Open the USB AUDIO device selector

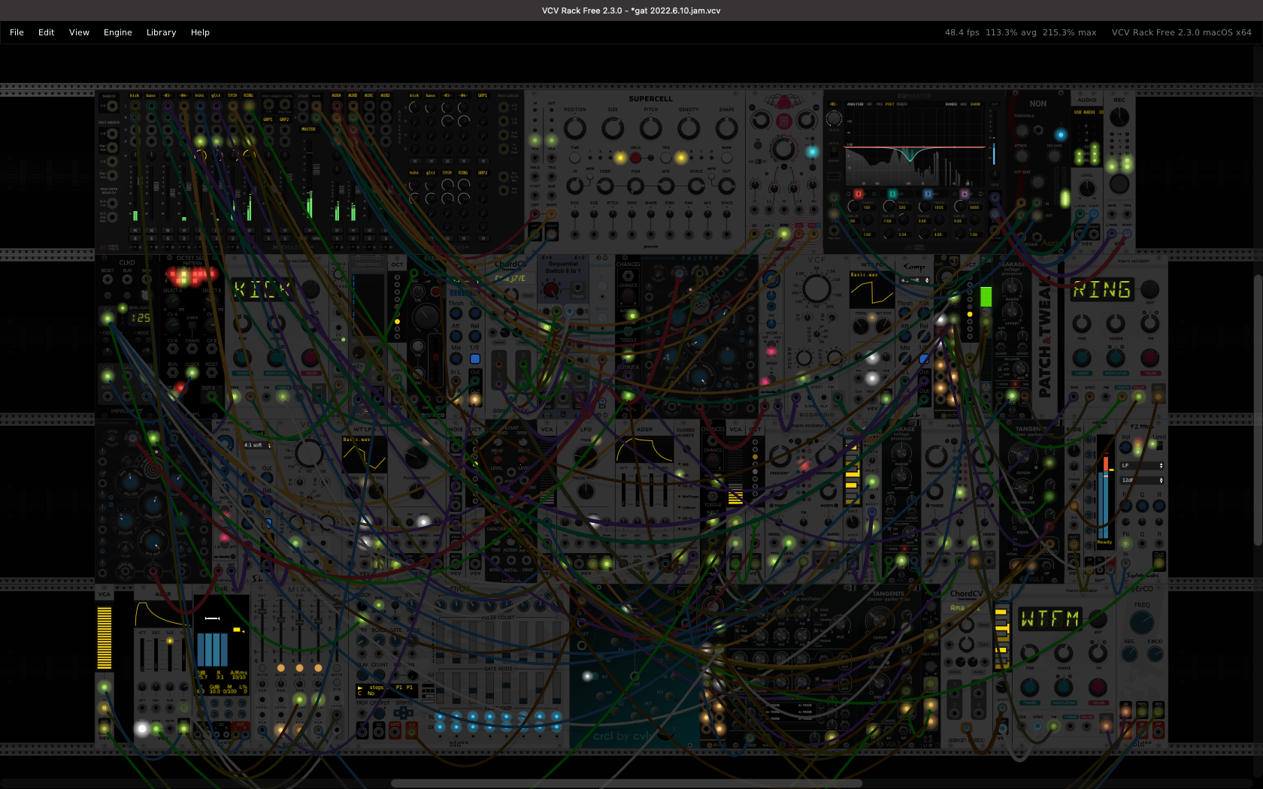pyautogui.click(x=1088, y=113)
